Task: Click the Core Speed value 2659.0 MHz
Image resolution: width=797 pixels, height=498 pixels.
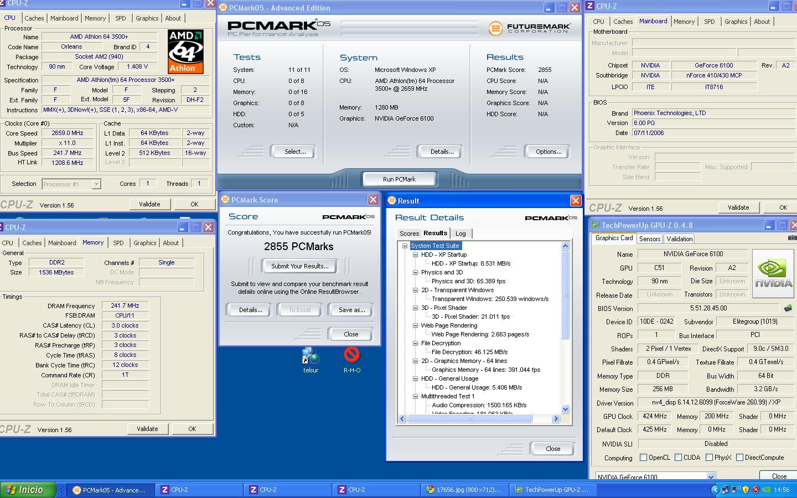Action: [x=67, y=133]
